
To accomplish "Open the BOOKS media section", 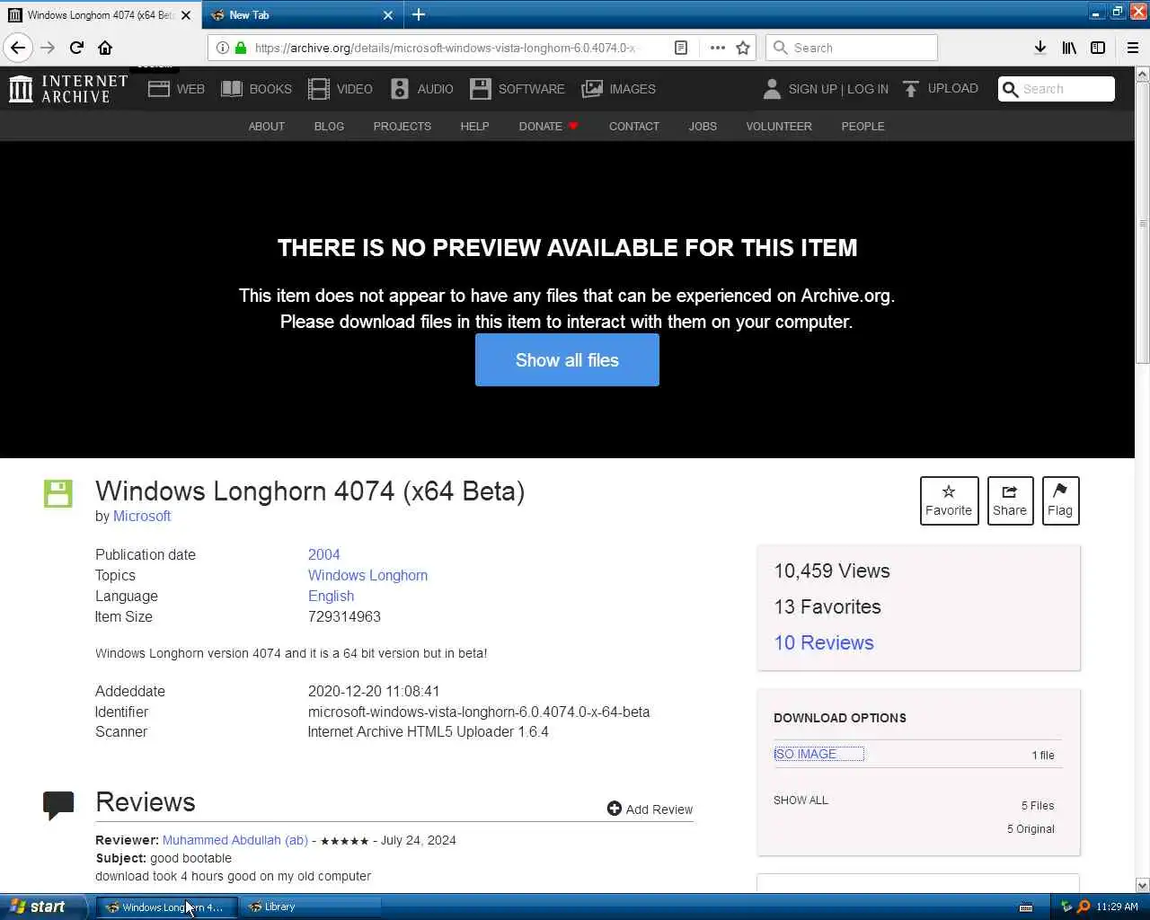I will point(257,89).
